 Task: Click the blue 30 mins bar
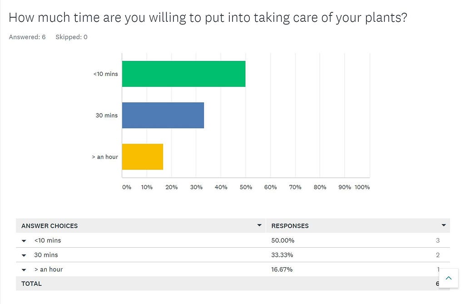(x=163, y=115)
